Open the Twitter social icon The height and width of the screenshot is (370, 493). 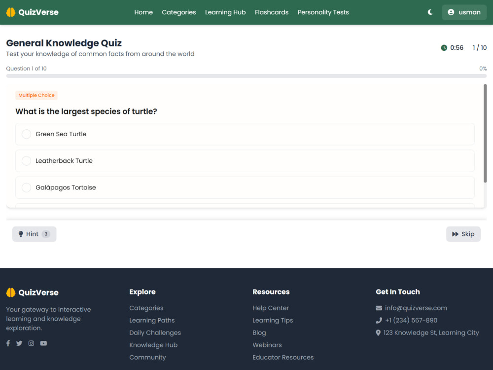[19, 343]
